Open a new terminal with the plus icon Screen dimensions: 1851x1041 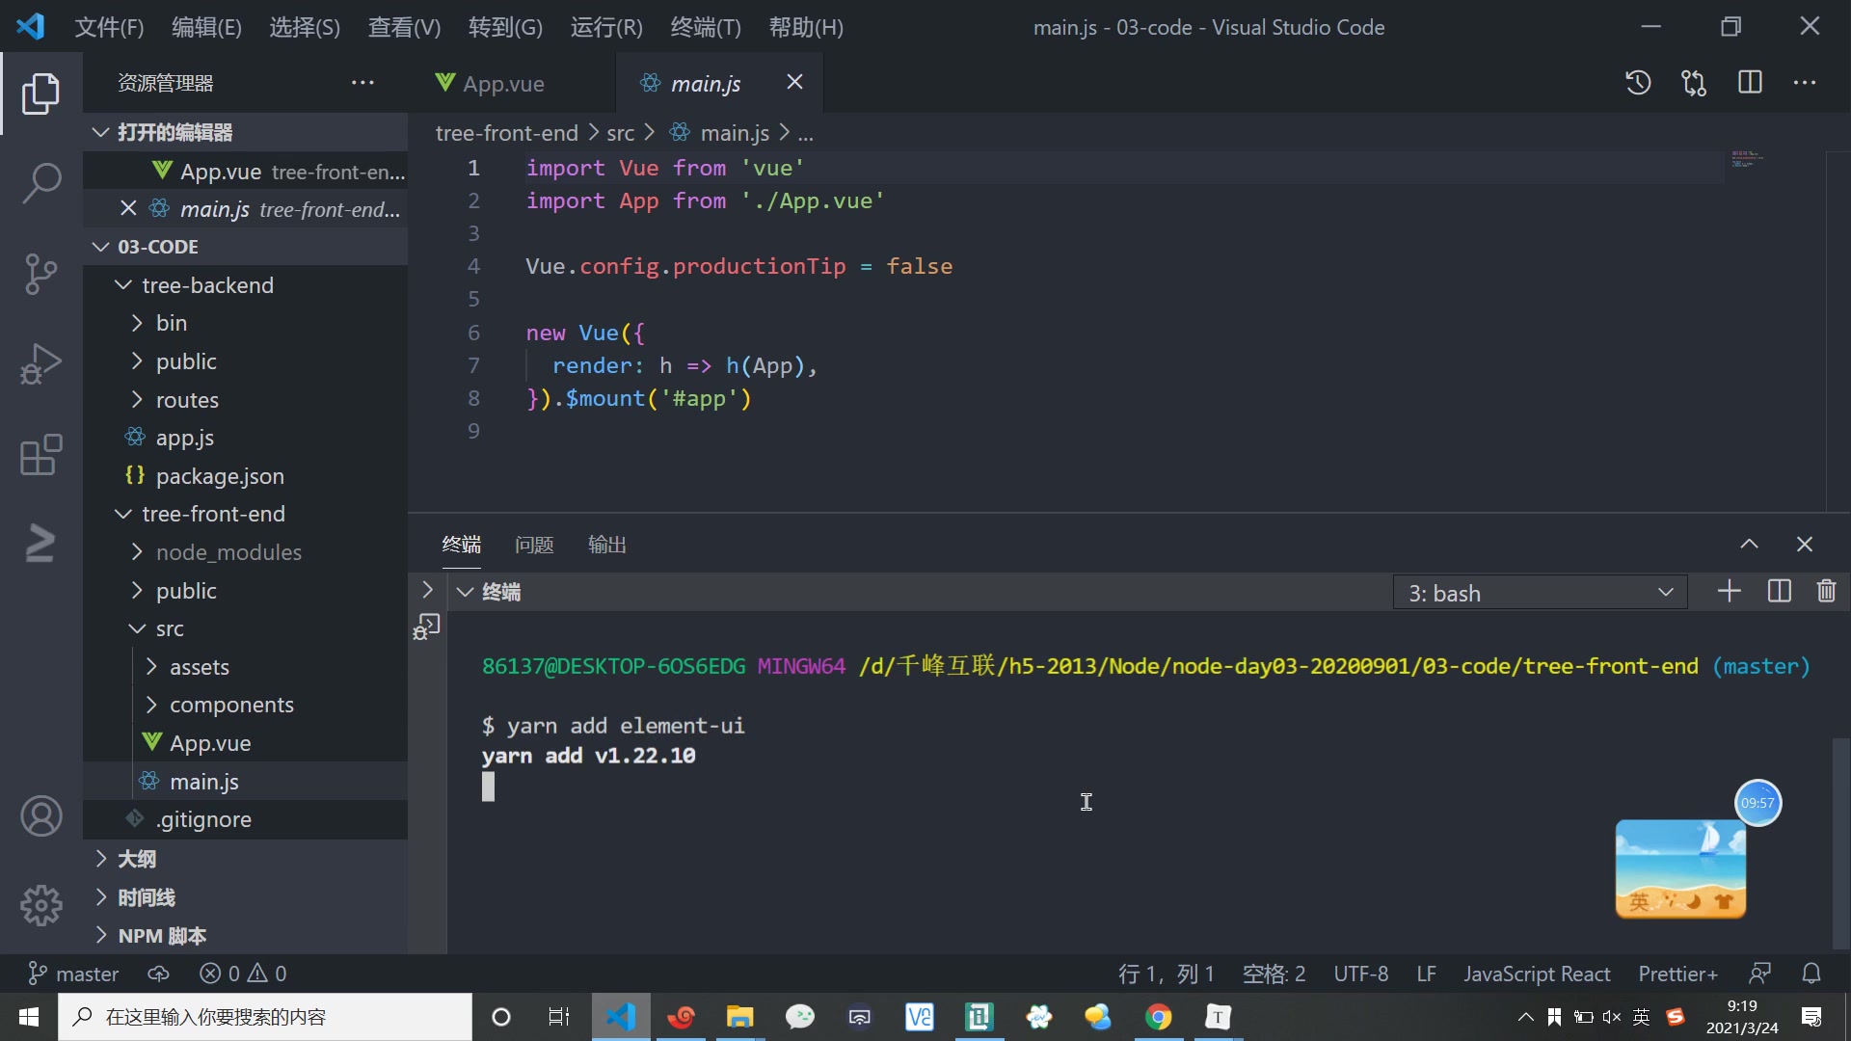click(x=1729, y=591)
